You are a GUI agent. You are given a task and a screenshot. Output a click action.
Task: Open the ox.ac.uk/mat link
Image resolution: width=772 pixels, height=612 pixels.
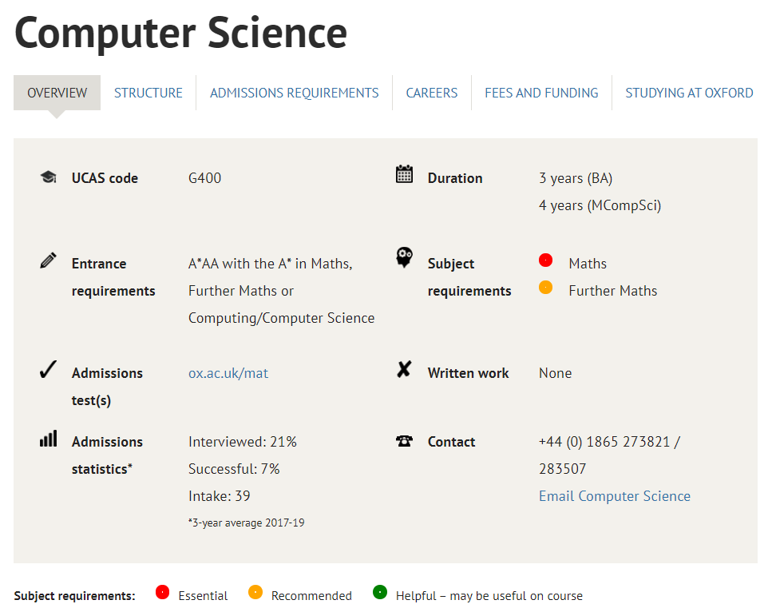[x=228, y=373]
